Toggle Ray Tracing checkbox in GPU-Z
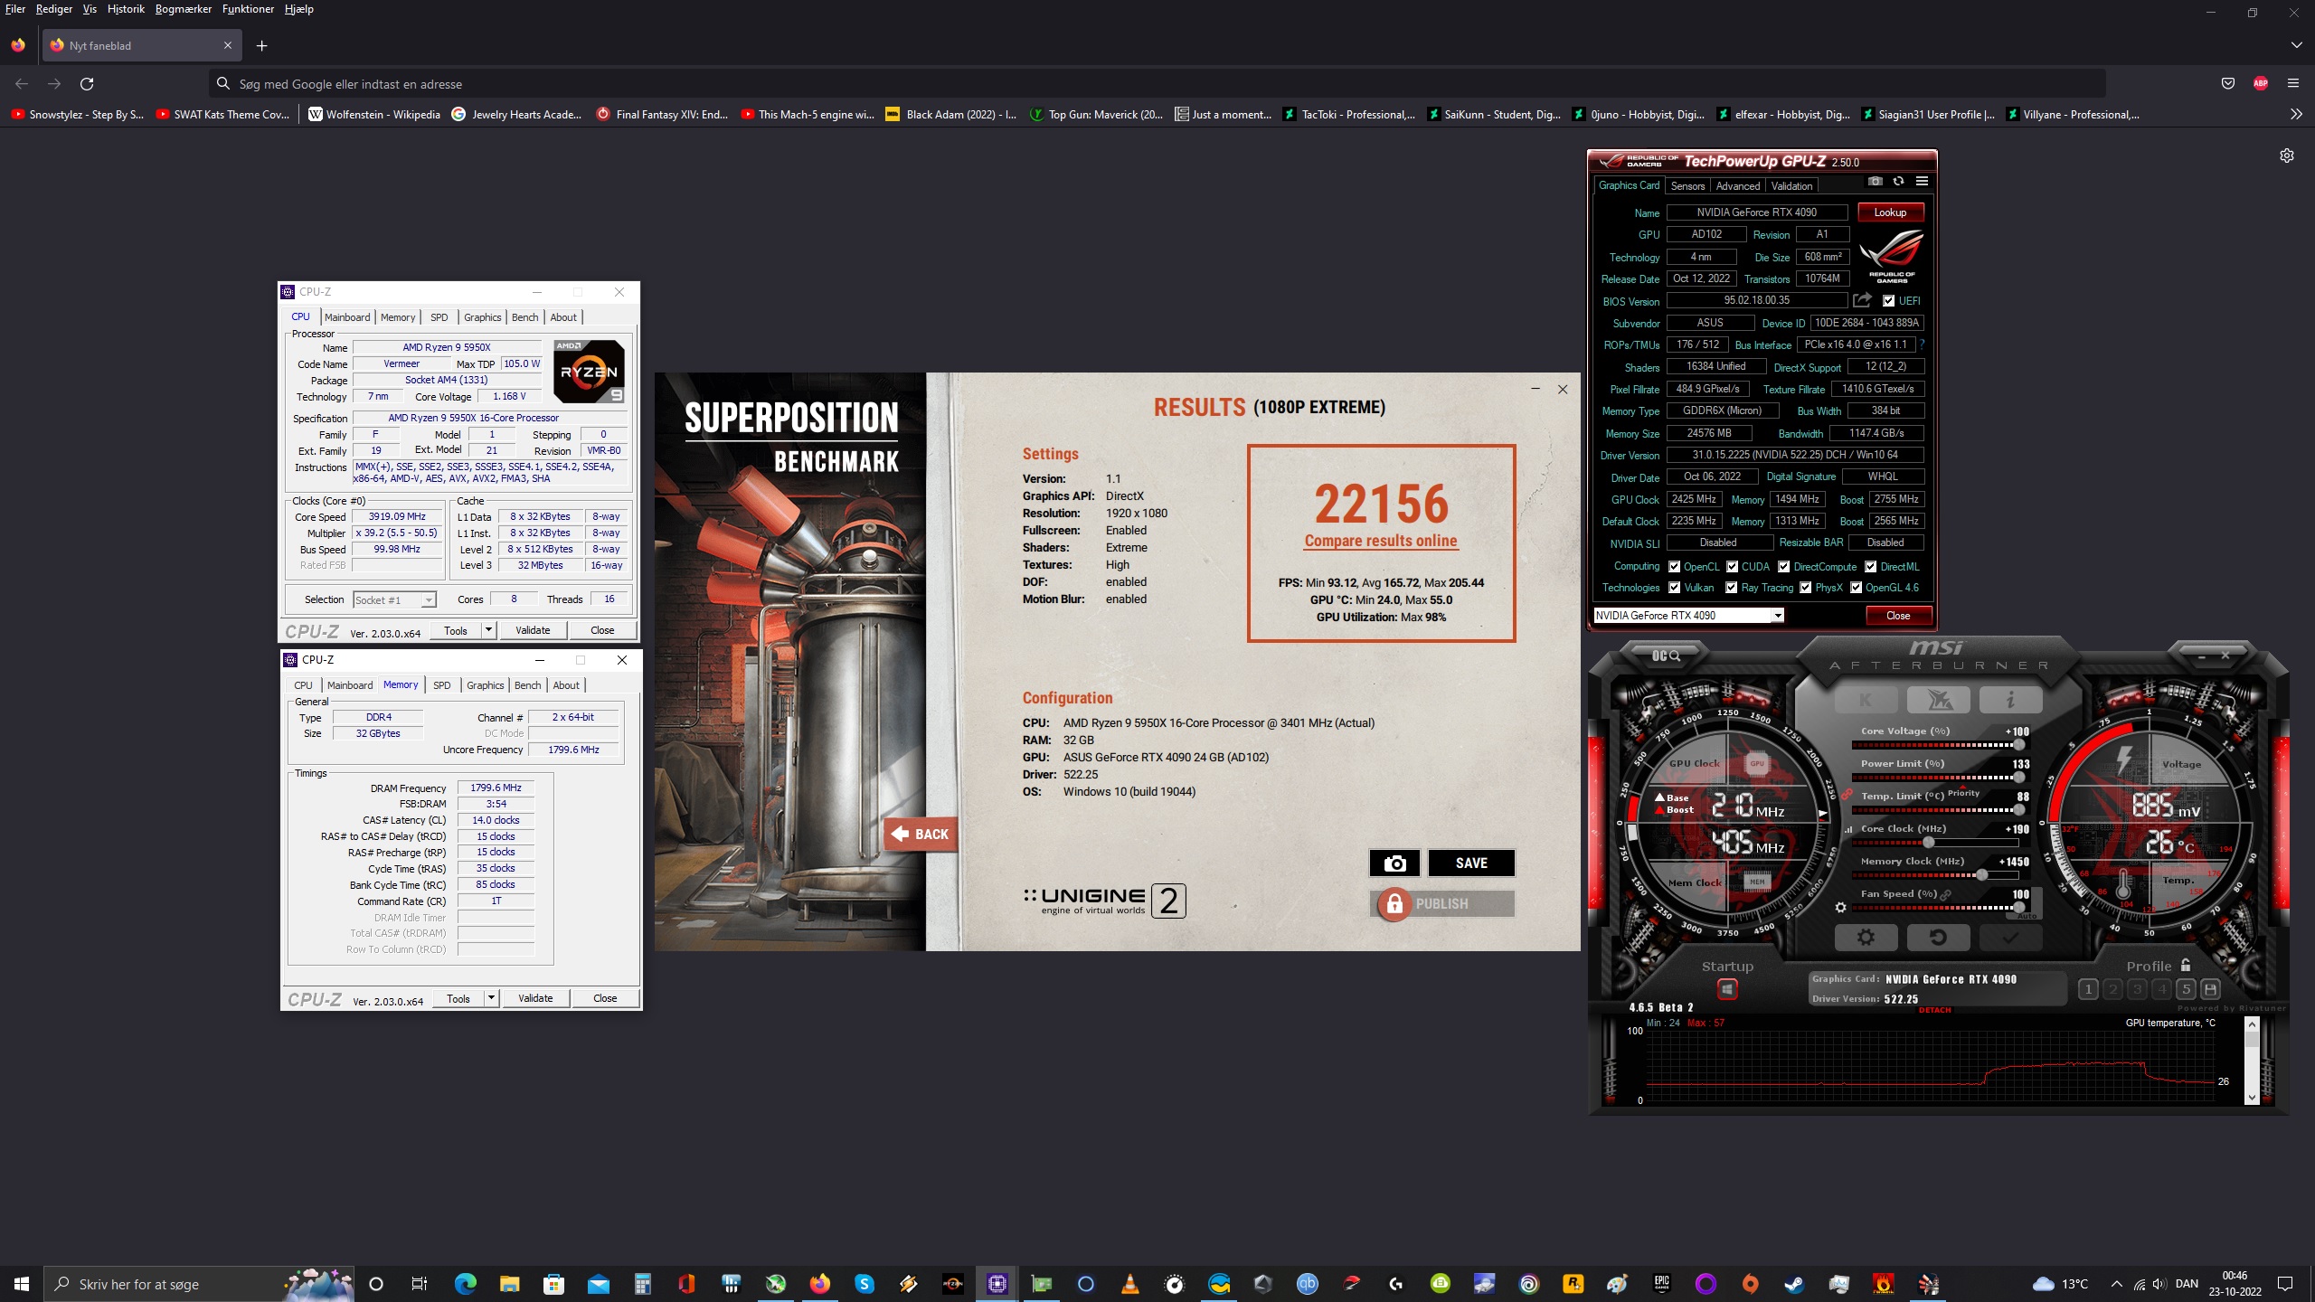The image size is (2315, 1302). click(x=1731, y=588)
